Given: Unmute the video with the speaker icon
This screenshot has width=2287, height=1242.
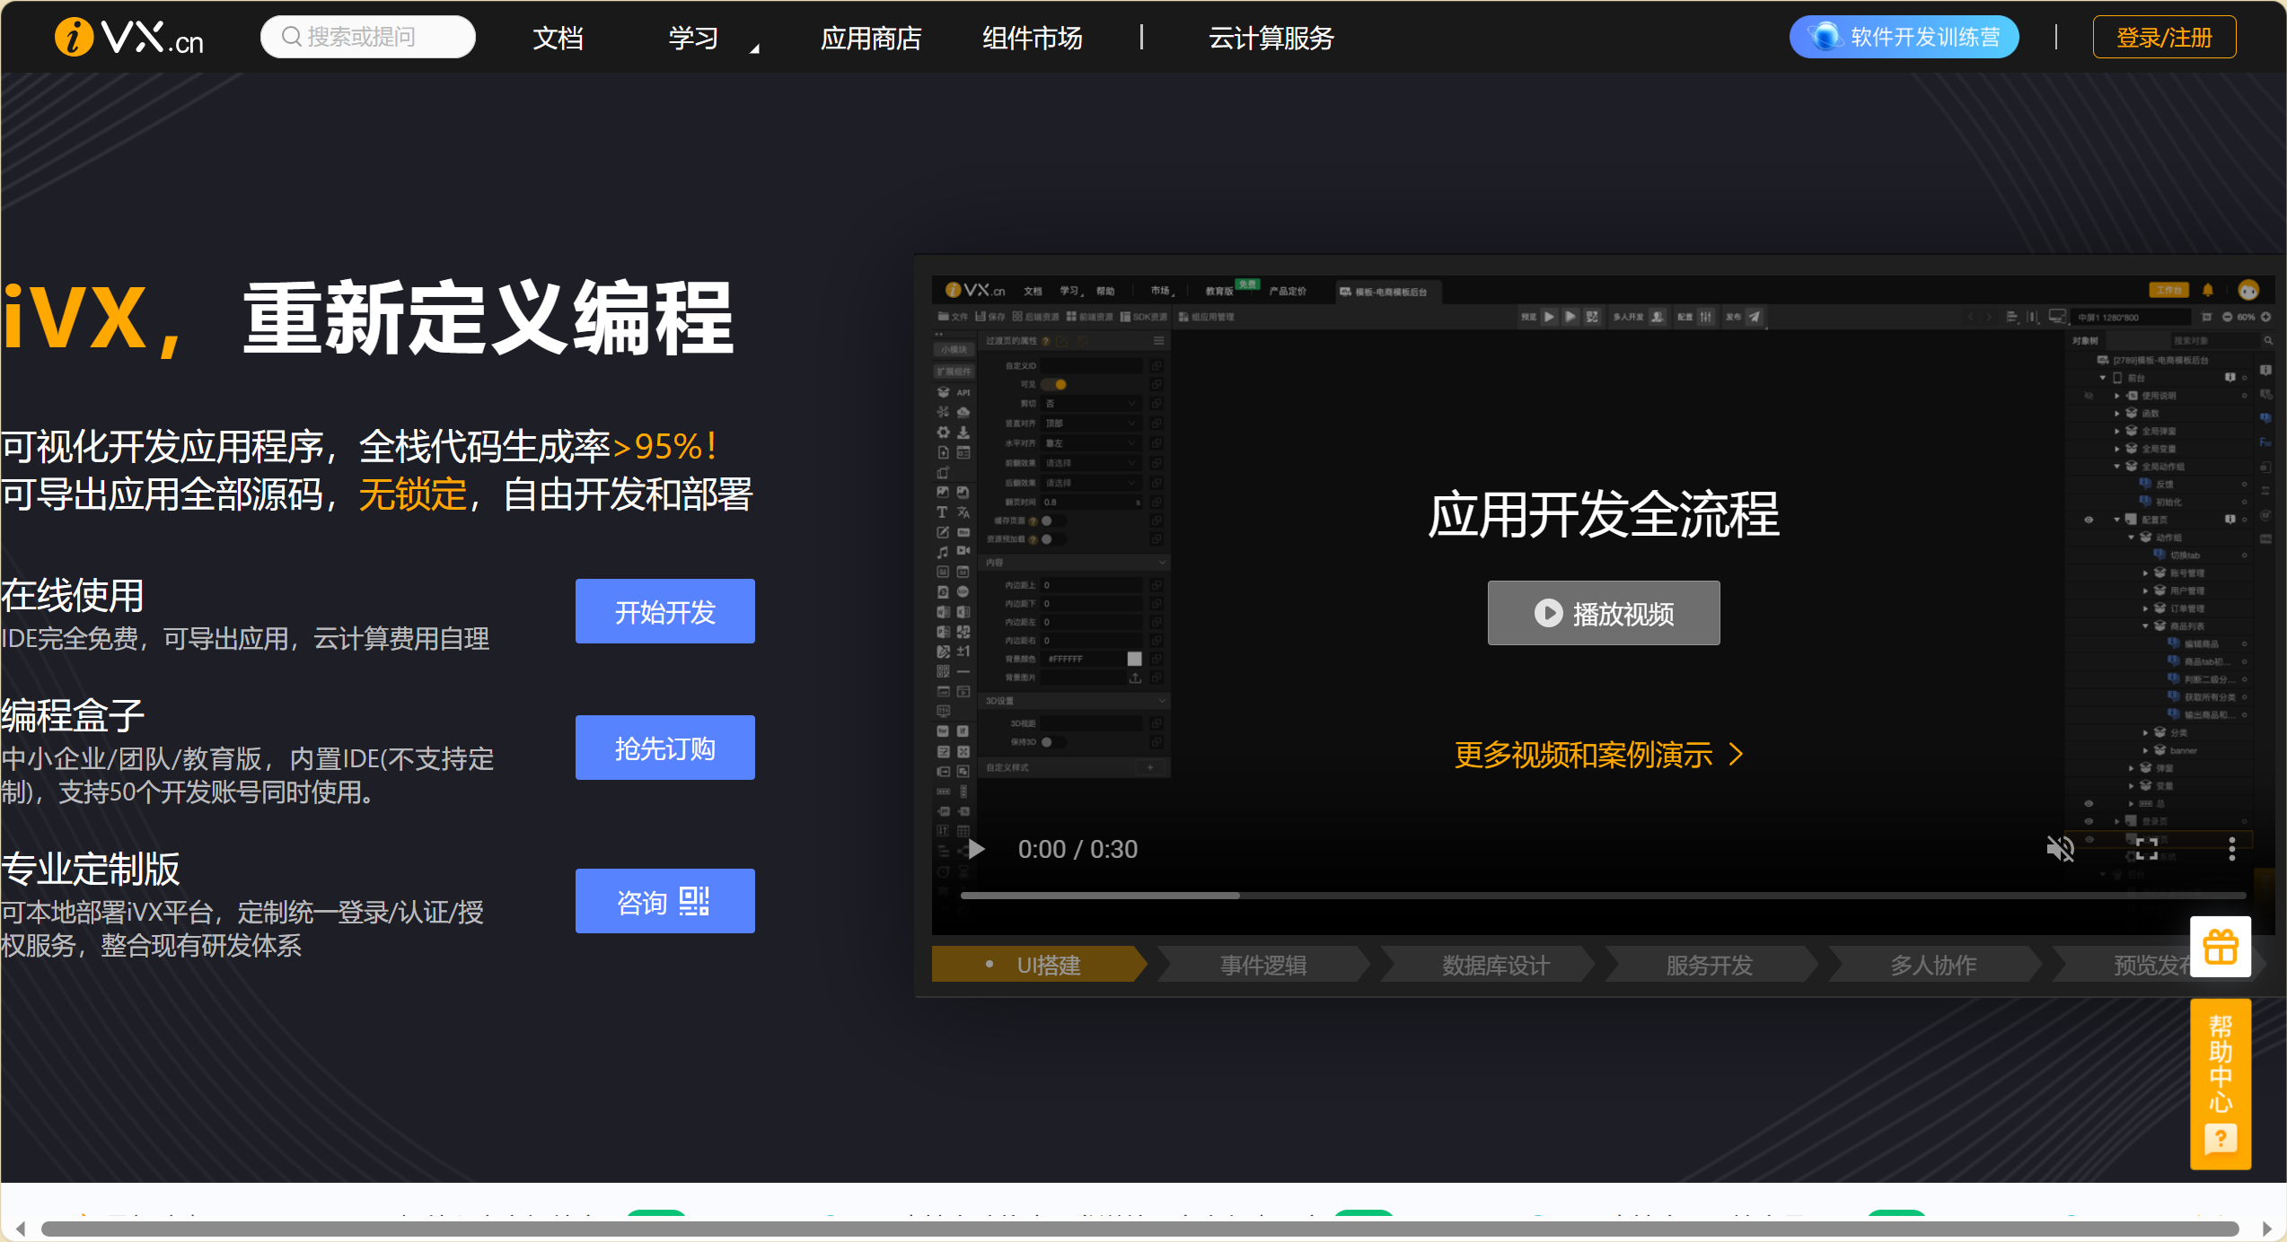Looking at the screenshot, I should 2060,849.
